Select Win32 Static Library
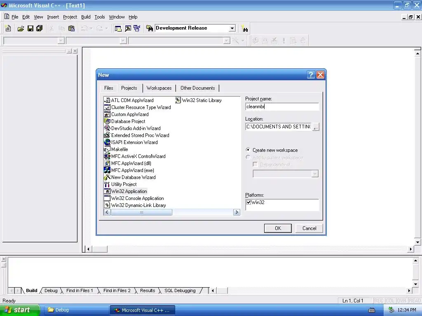The height and width of the screenshot is (316, 422). coord(198,100)
